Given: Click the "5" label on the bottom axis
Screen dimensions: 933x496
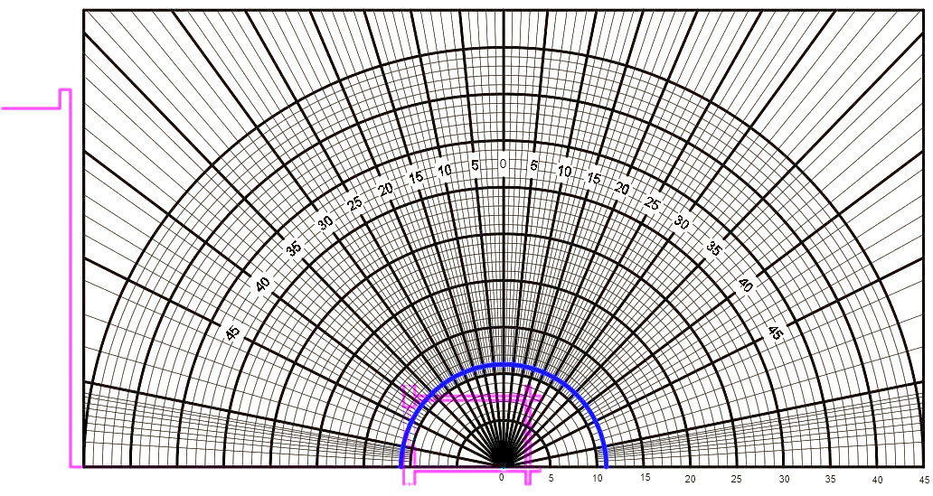Looking at the screenshot, I should coord(551,478).
